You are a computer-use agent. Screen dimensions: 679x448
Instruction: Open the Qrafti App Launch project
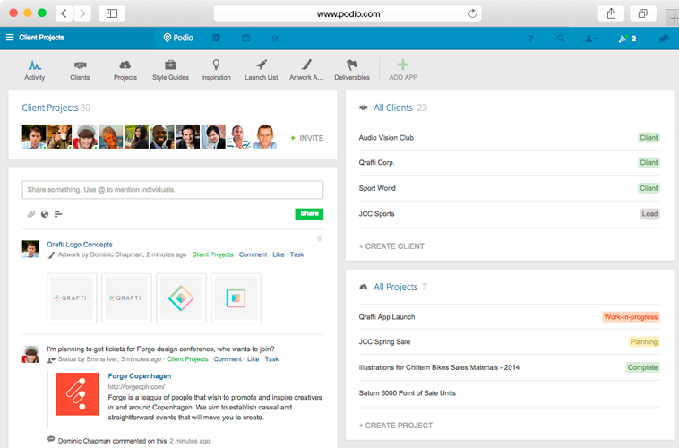[x=387, y=317]
